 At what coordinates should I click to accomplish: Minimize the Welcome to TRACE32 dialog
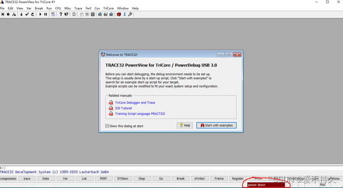coord(220,54)
